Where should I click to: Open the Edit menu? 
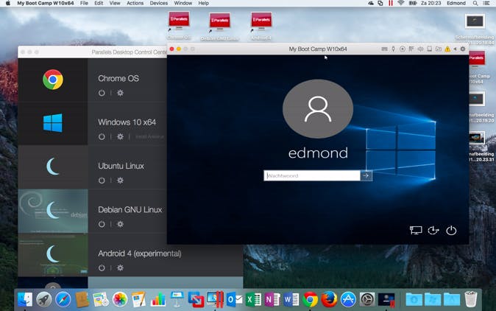click(x=99, y=3)
